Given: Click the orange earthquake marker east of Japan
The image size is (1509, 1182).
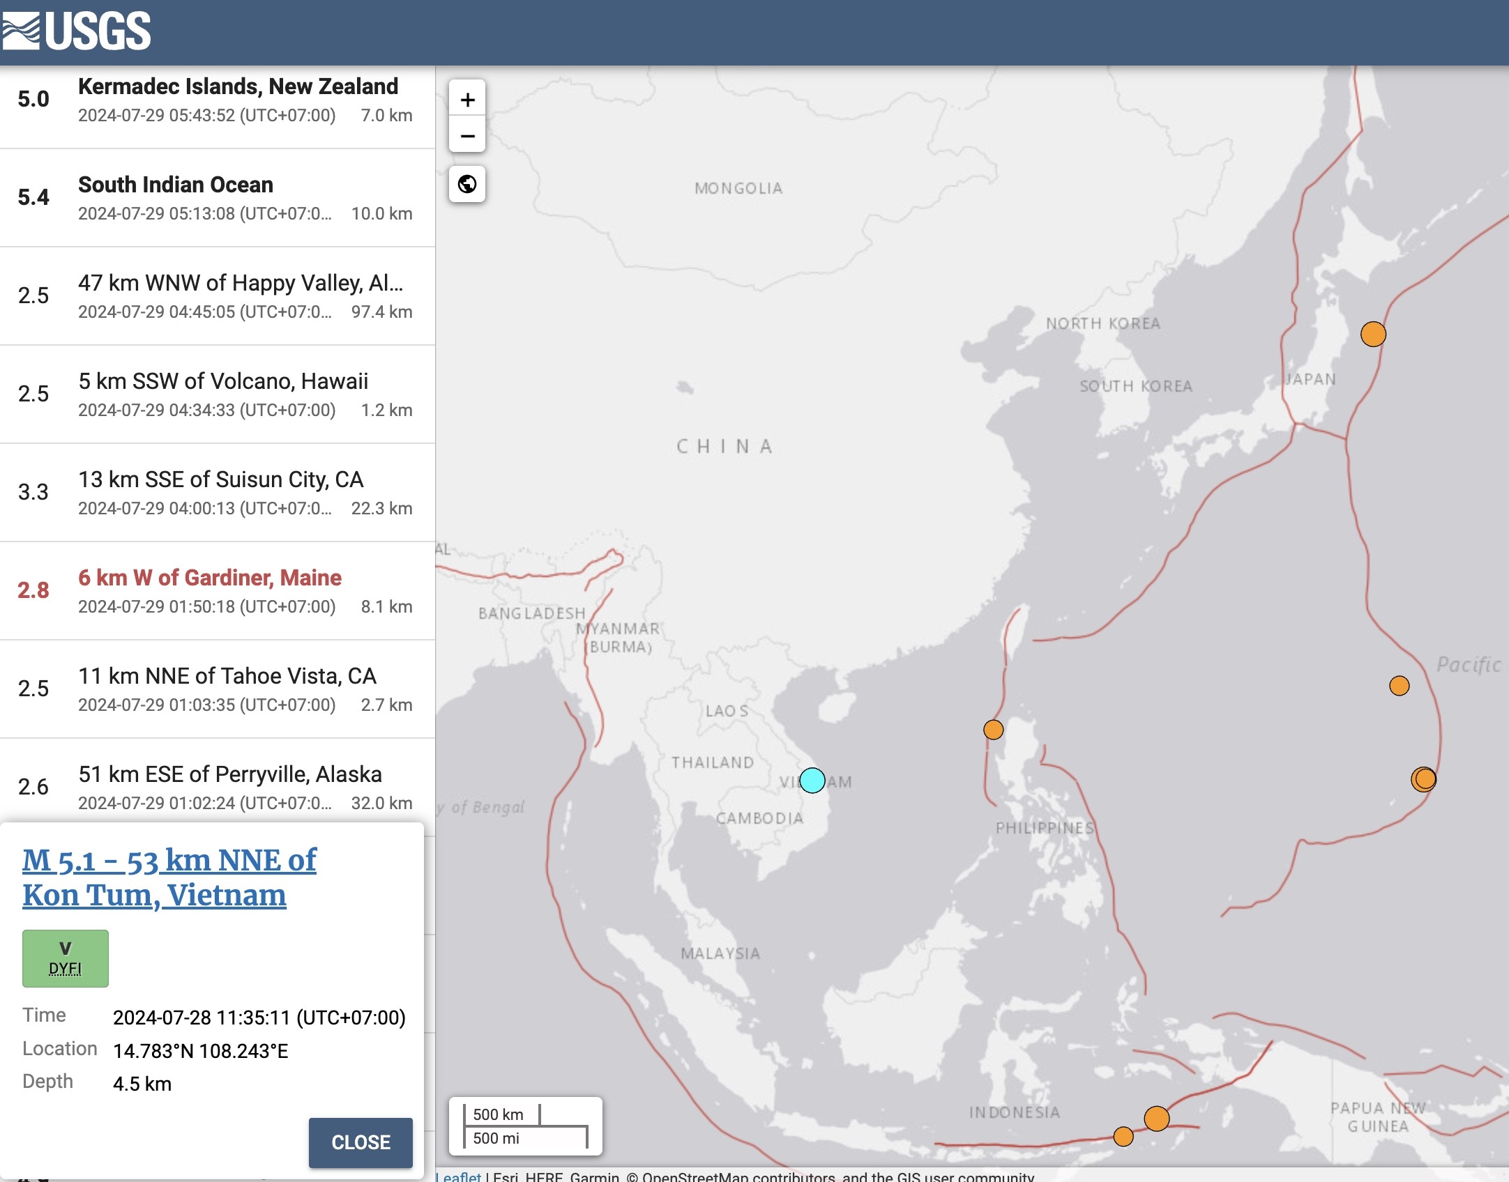Looking at the screenshot, I should [x=1373, y=335].
